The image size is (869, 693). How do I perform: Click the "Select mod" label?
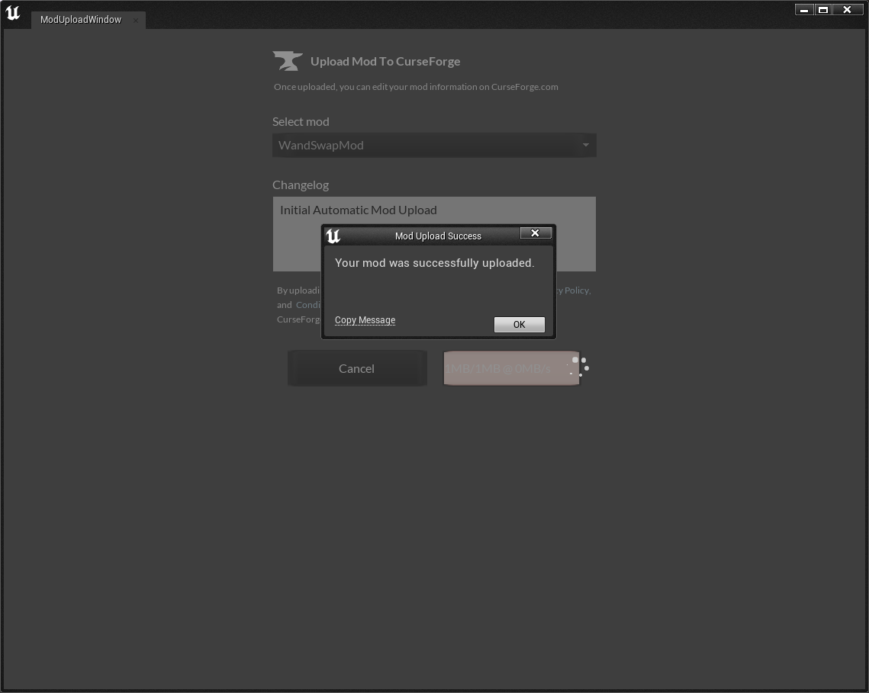point(301,122)
